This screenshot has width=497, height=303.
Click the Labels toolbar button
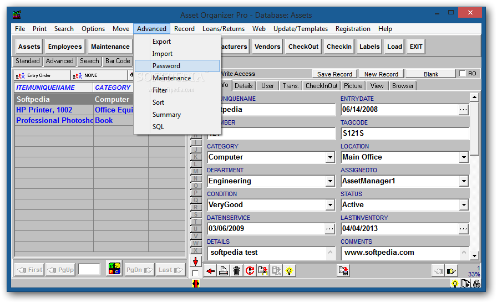[369, 47]
